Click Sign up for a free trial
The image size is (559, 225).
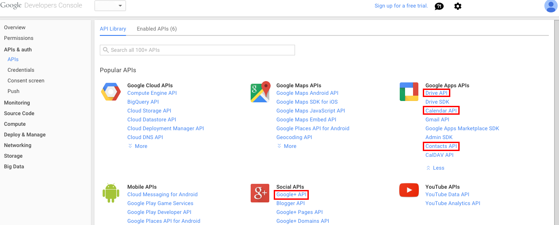pyautogui.click(x=401, y=6)
